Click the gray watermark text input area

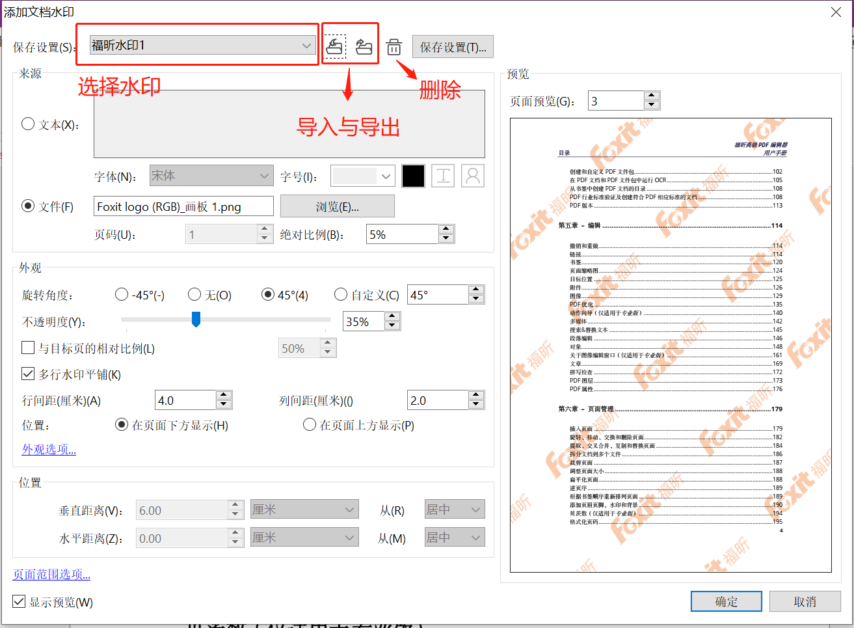point(289,124)
